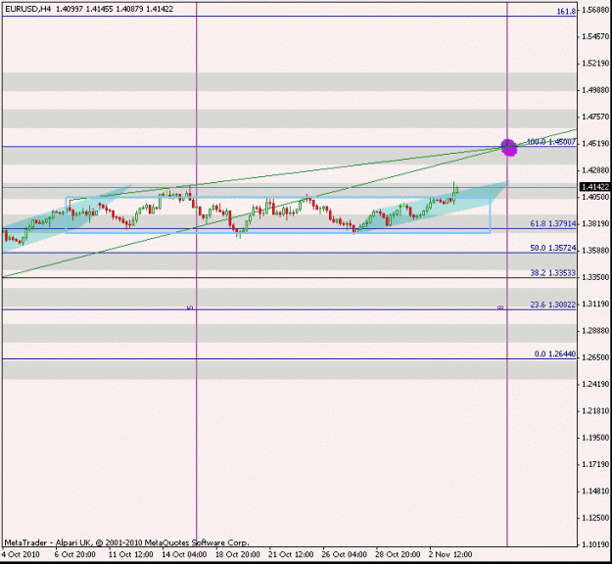This screenshot has width=612, height=564.
Task: Click the 0.0 1.26440 Fibonacci label
Action: (x=555, y=354)
